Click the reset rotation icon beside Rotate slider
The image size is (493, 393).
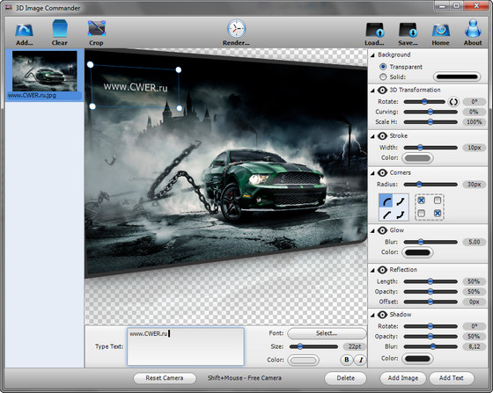[453, 102]
